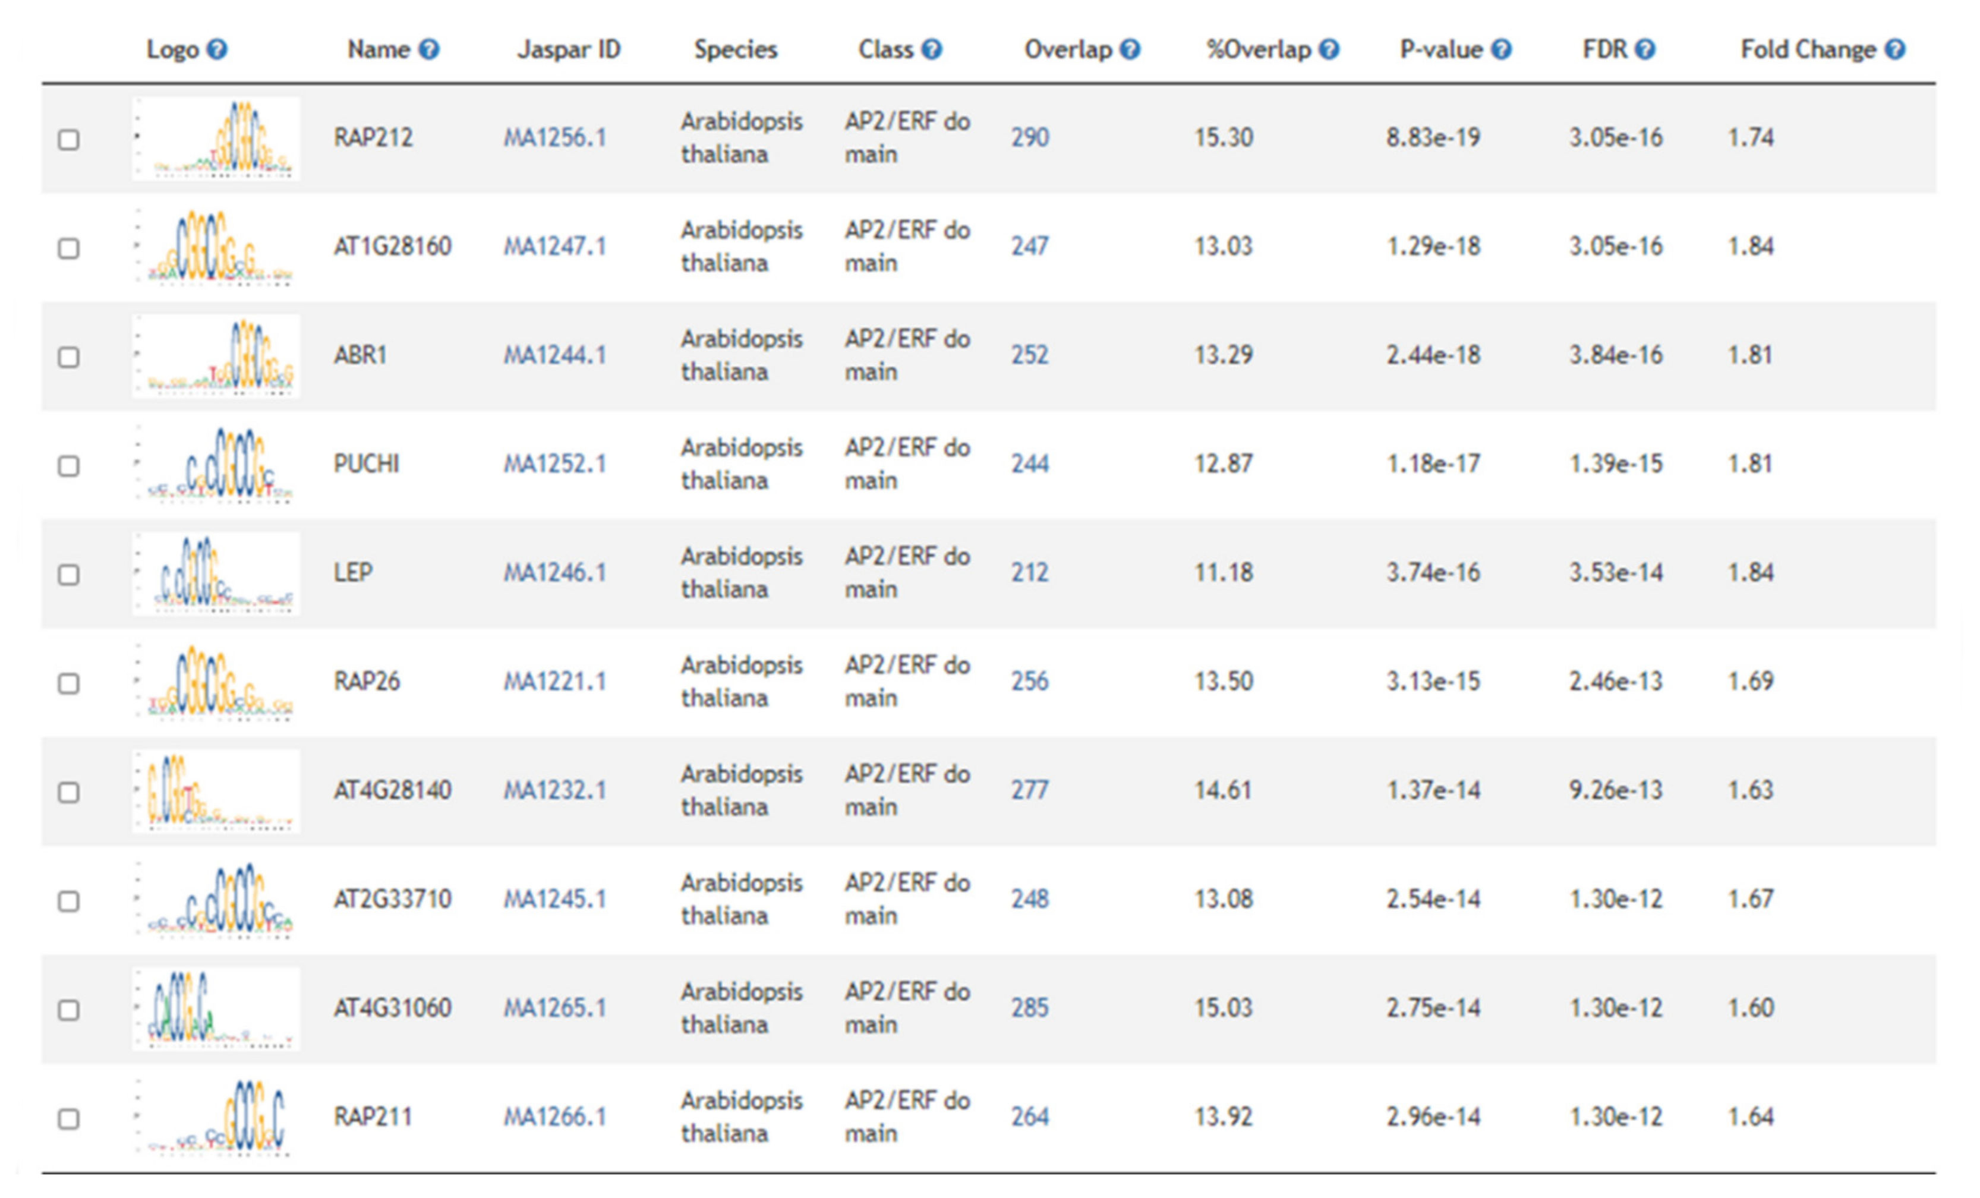Check the RAP212 row checkbox
Image resolution: width=1980 pixels, height=1198 pixels.
[69, 140]
